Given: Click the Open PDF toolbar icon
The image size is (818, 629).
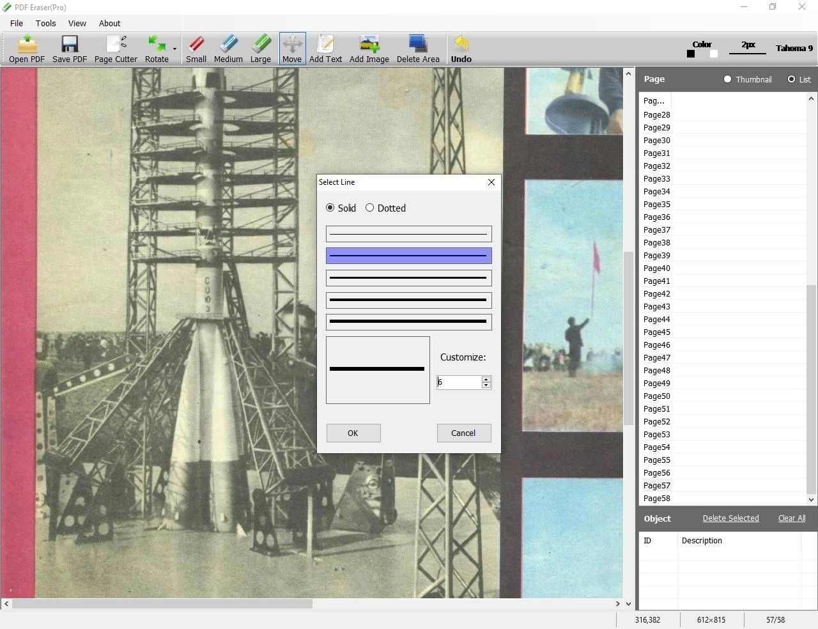Looking at the screenshot, I should (x=27, y=49).
